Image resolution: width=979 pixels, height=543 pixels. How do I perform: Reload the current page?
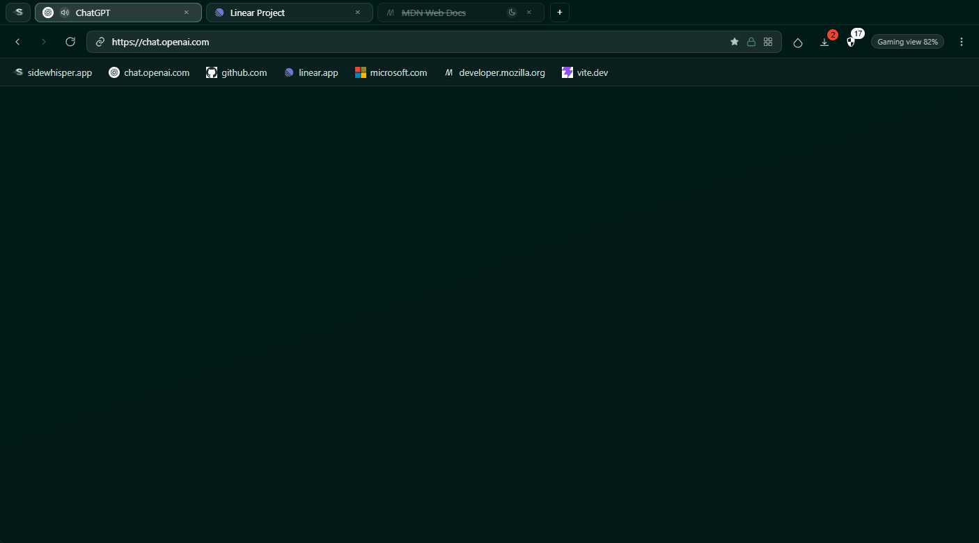pos(70,42)
